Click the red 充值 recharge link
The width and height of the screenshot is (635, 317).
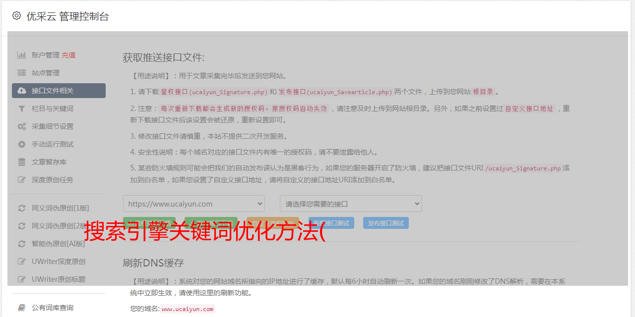point(68,55)
